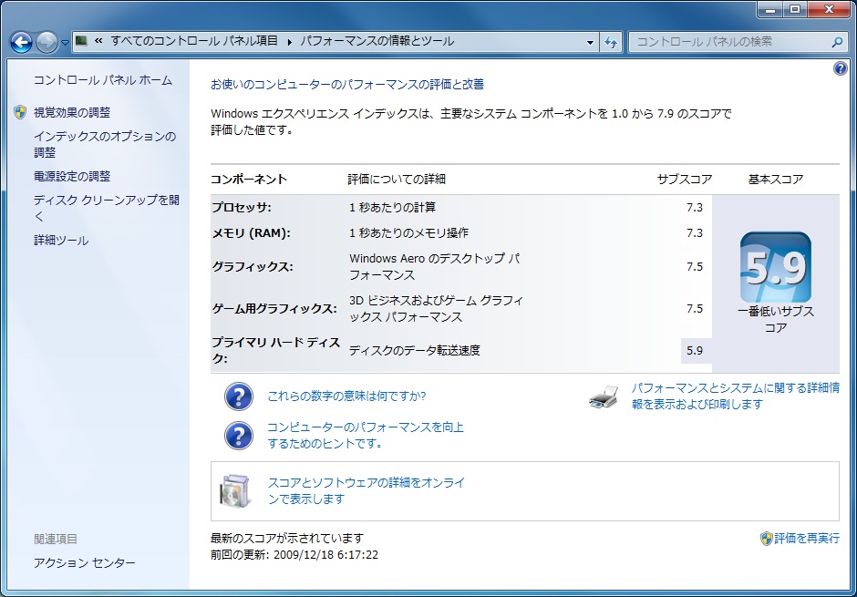Select すべてのコントロール パネル項目 breadcrumb
The height and width of the screenshot is (597, 857).
(194, 41)
